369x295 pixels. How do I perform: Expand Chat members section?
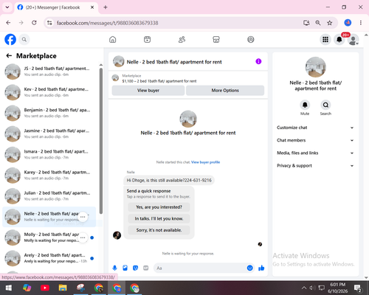click(x=315, y=140)
